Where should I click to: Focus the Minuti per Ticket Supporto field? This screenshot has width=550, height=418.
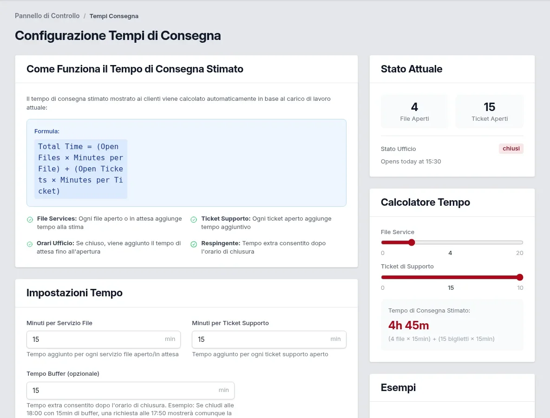click(x=269, y=340)
